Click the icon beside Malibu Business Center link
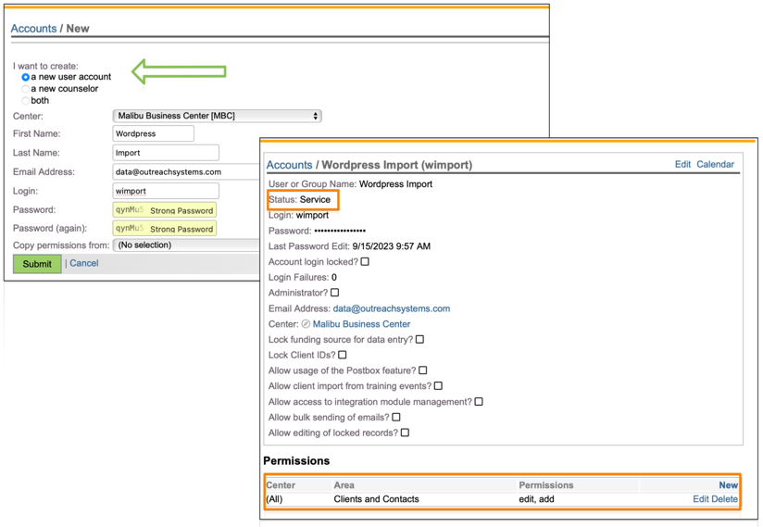The height and width of the screenshot is (527, 763). [x=306, y=324]
